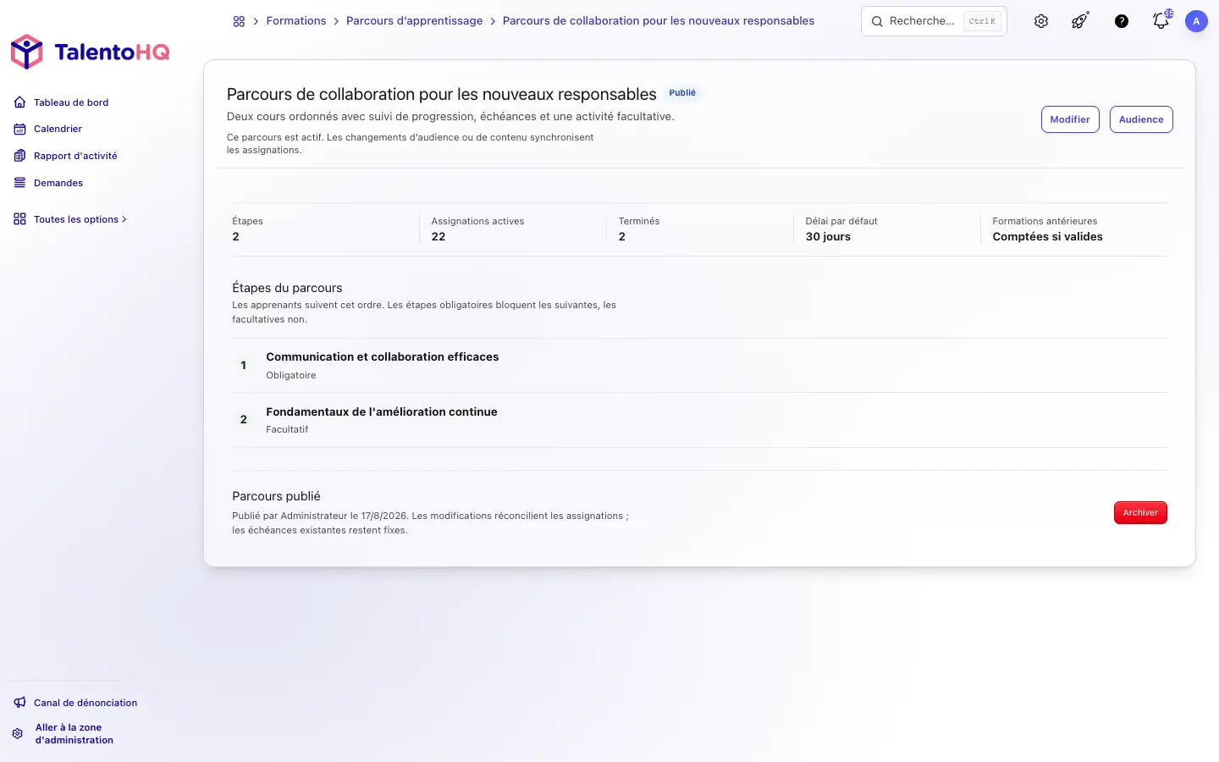Click the rocket icon in header
1219x762 pixels.
click(x=1080, y=21)
